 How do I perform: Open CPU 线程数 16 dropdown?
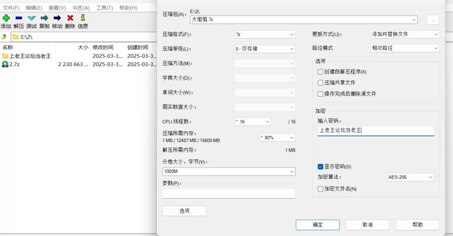253,122
